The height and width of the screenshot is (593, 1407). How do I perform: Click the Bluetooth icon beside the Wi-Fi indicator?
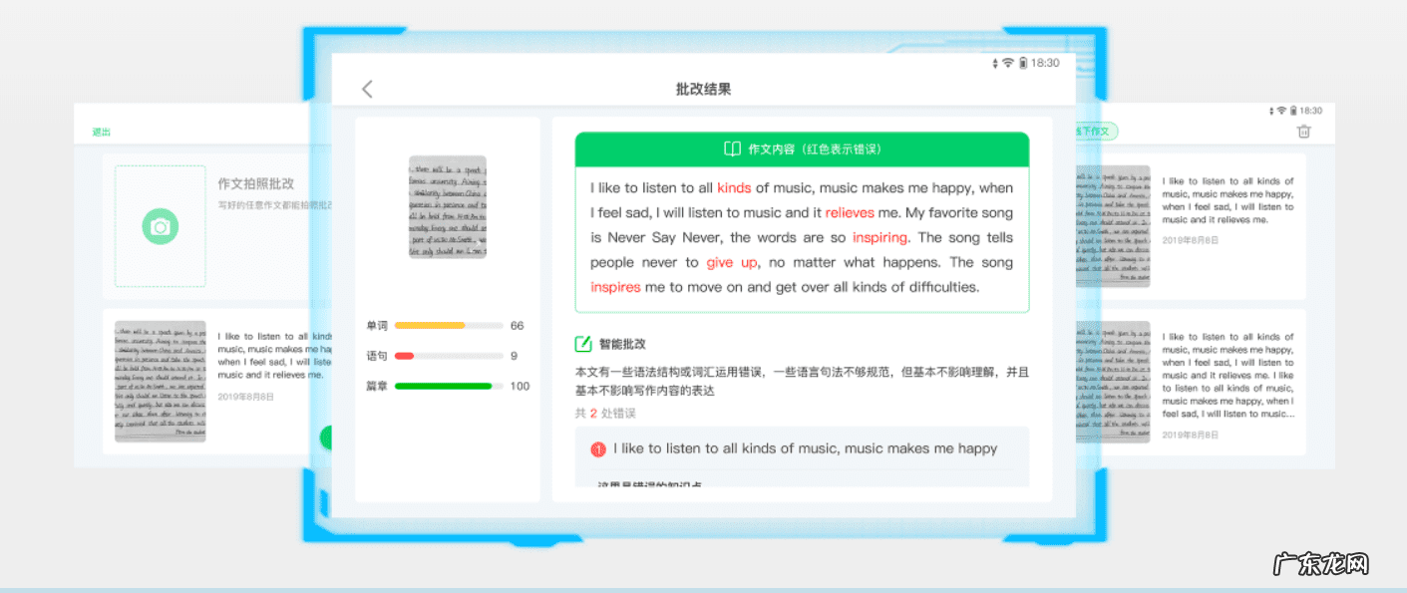[x=993, y=62]
